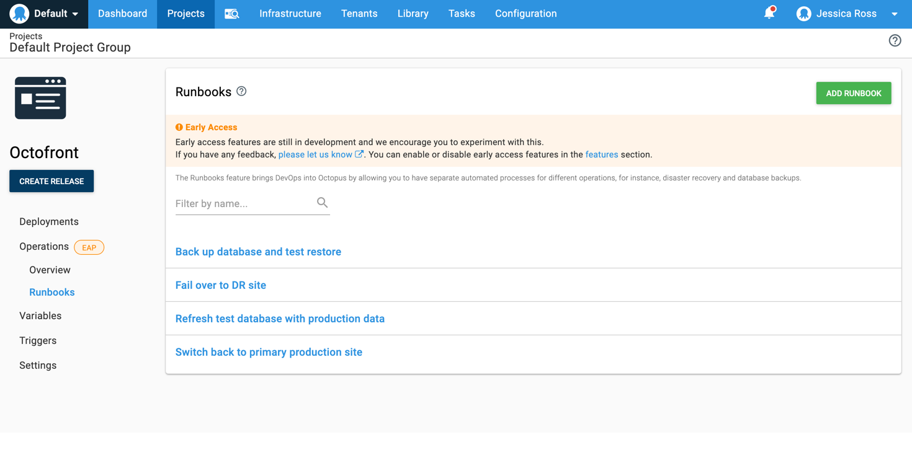
Task: Open the search projects icon in the top navigation
Action: click(x=231, y=14)
